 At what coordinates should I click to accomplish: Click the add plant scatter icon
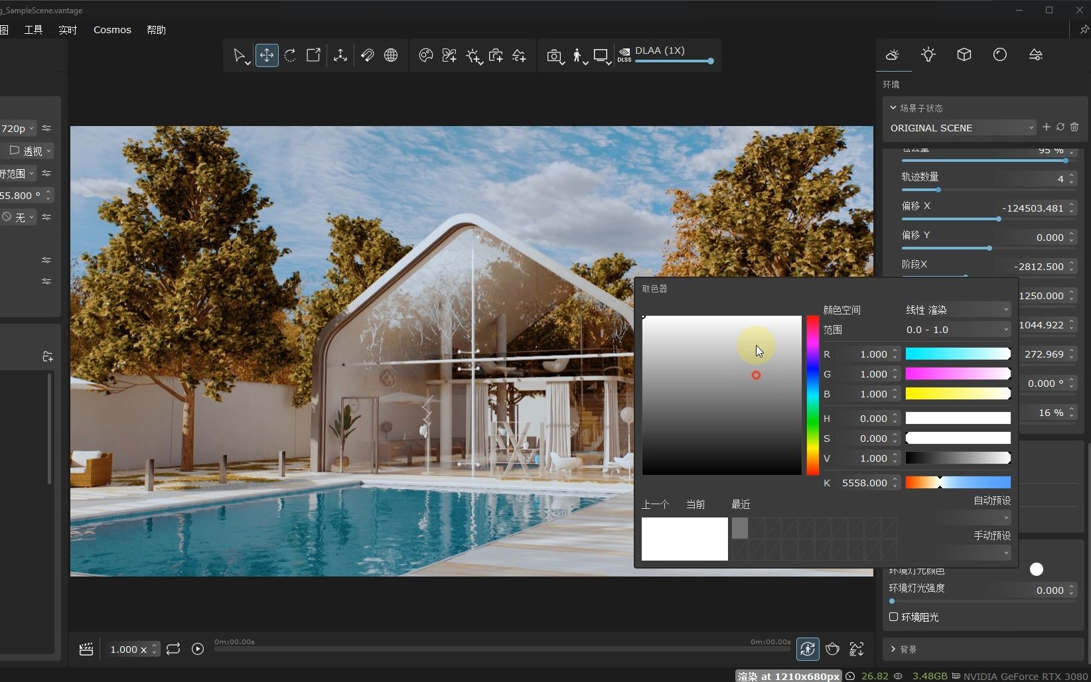point(449,56)
